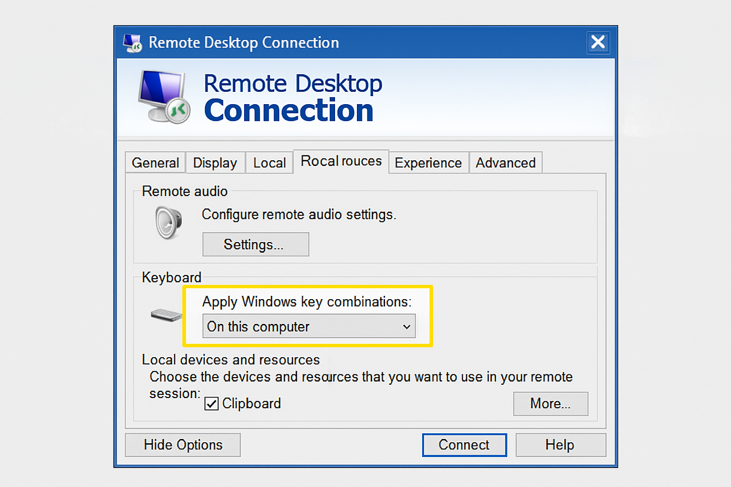Open the Experience tab
Image resolution: width=731 pixels, height=487 pixels.
pyautogui.click(x=427, y=162)
